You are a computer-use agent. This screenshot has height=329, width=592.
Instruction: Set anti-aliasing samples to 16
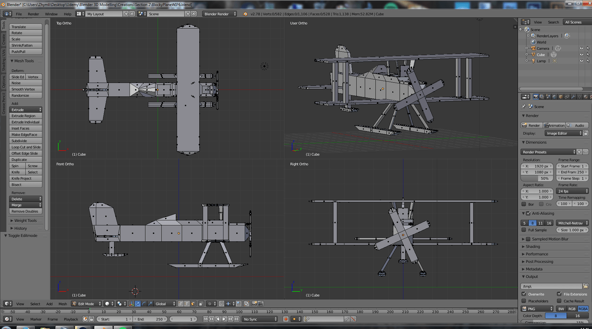549,223
